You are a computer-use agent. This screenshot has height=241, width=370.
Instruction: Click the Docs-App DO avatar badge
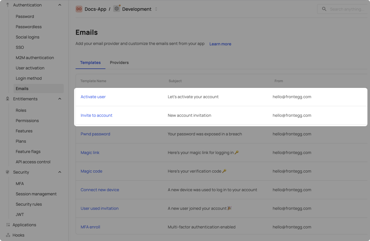tap(79, 9)
